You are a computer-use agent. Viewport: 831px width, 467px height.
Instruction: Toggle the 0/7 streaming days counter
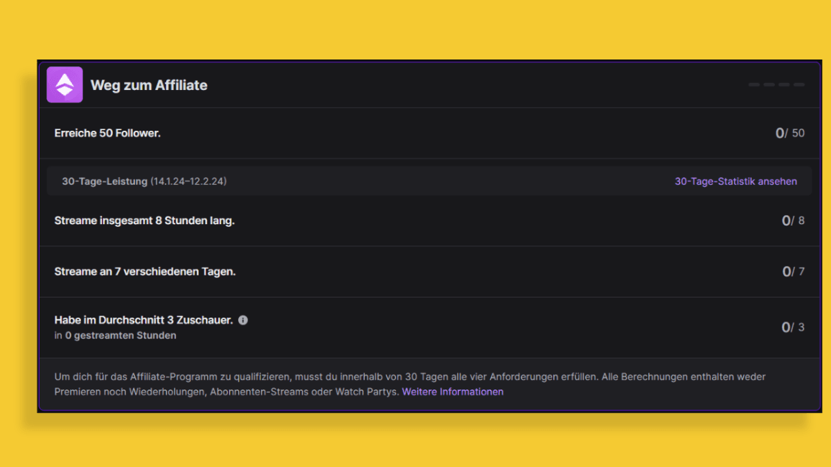coord(793,271)
